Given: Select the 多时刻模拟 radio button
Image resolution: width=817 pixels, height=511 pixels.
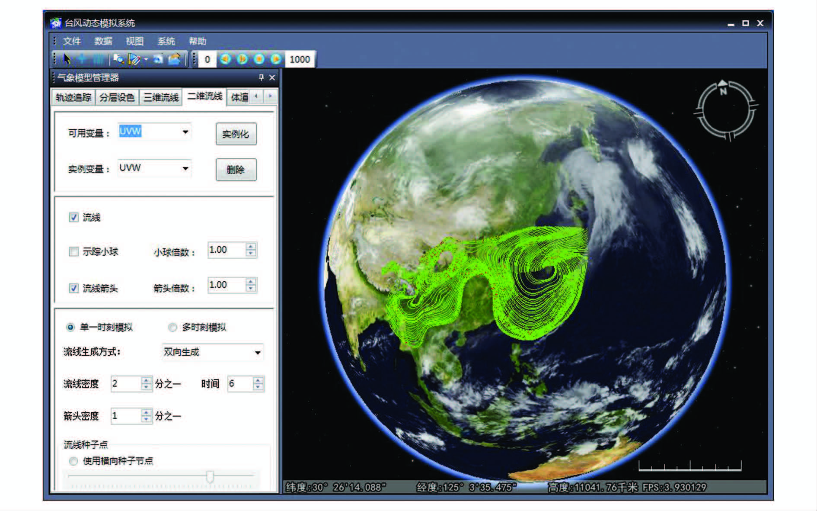Looking at the screenshot, I should click(x=172, y=327).
